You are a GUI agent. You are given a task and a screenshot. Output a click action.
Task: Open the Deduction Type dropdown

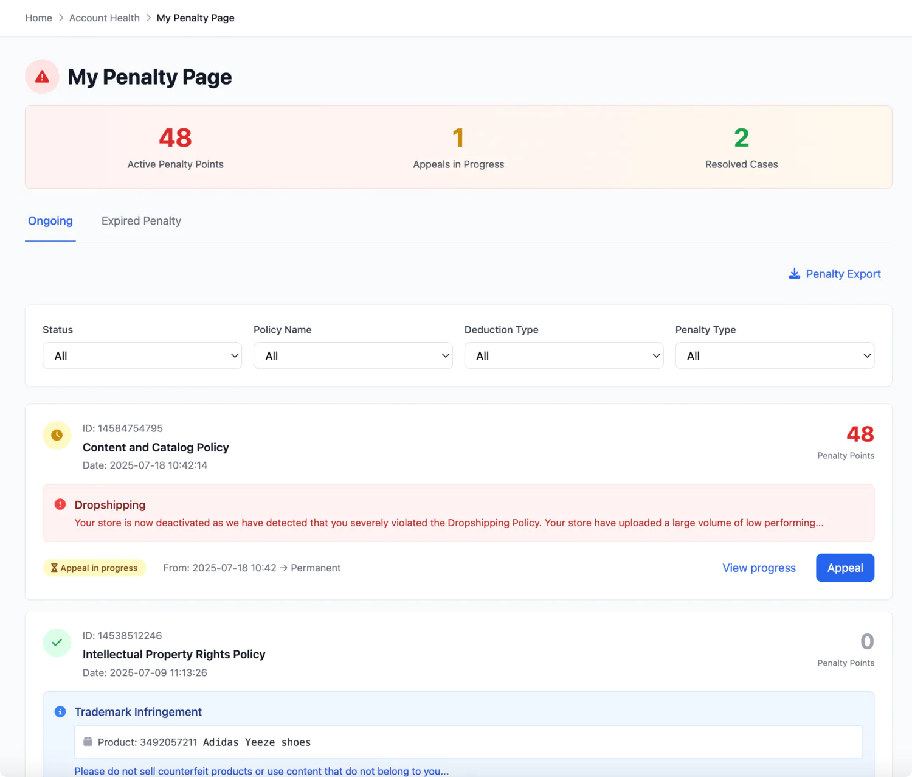[564, 356]
